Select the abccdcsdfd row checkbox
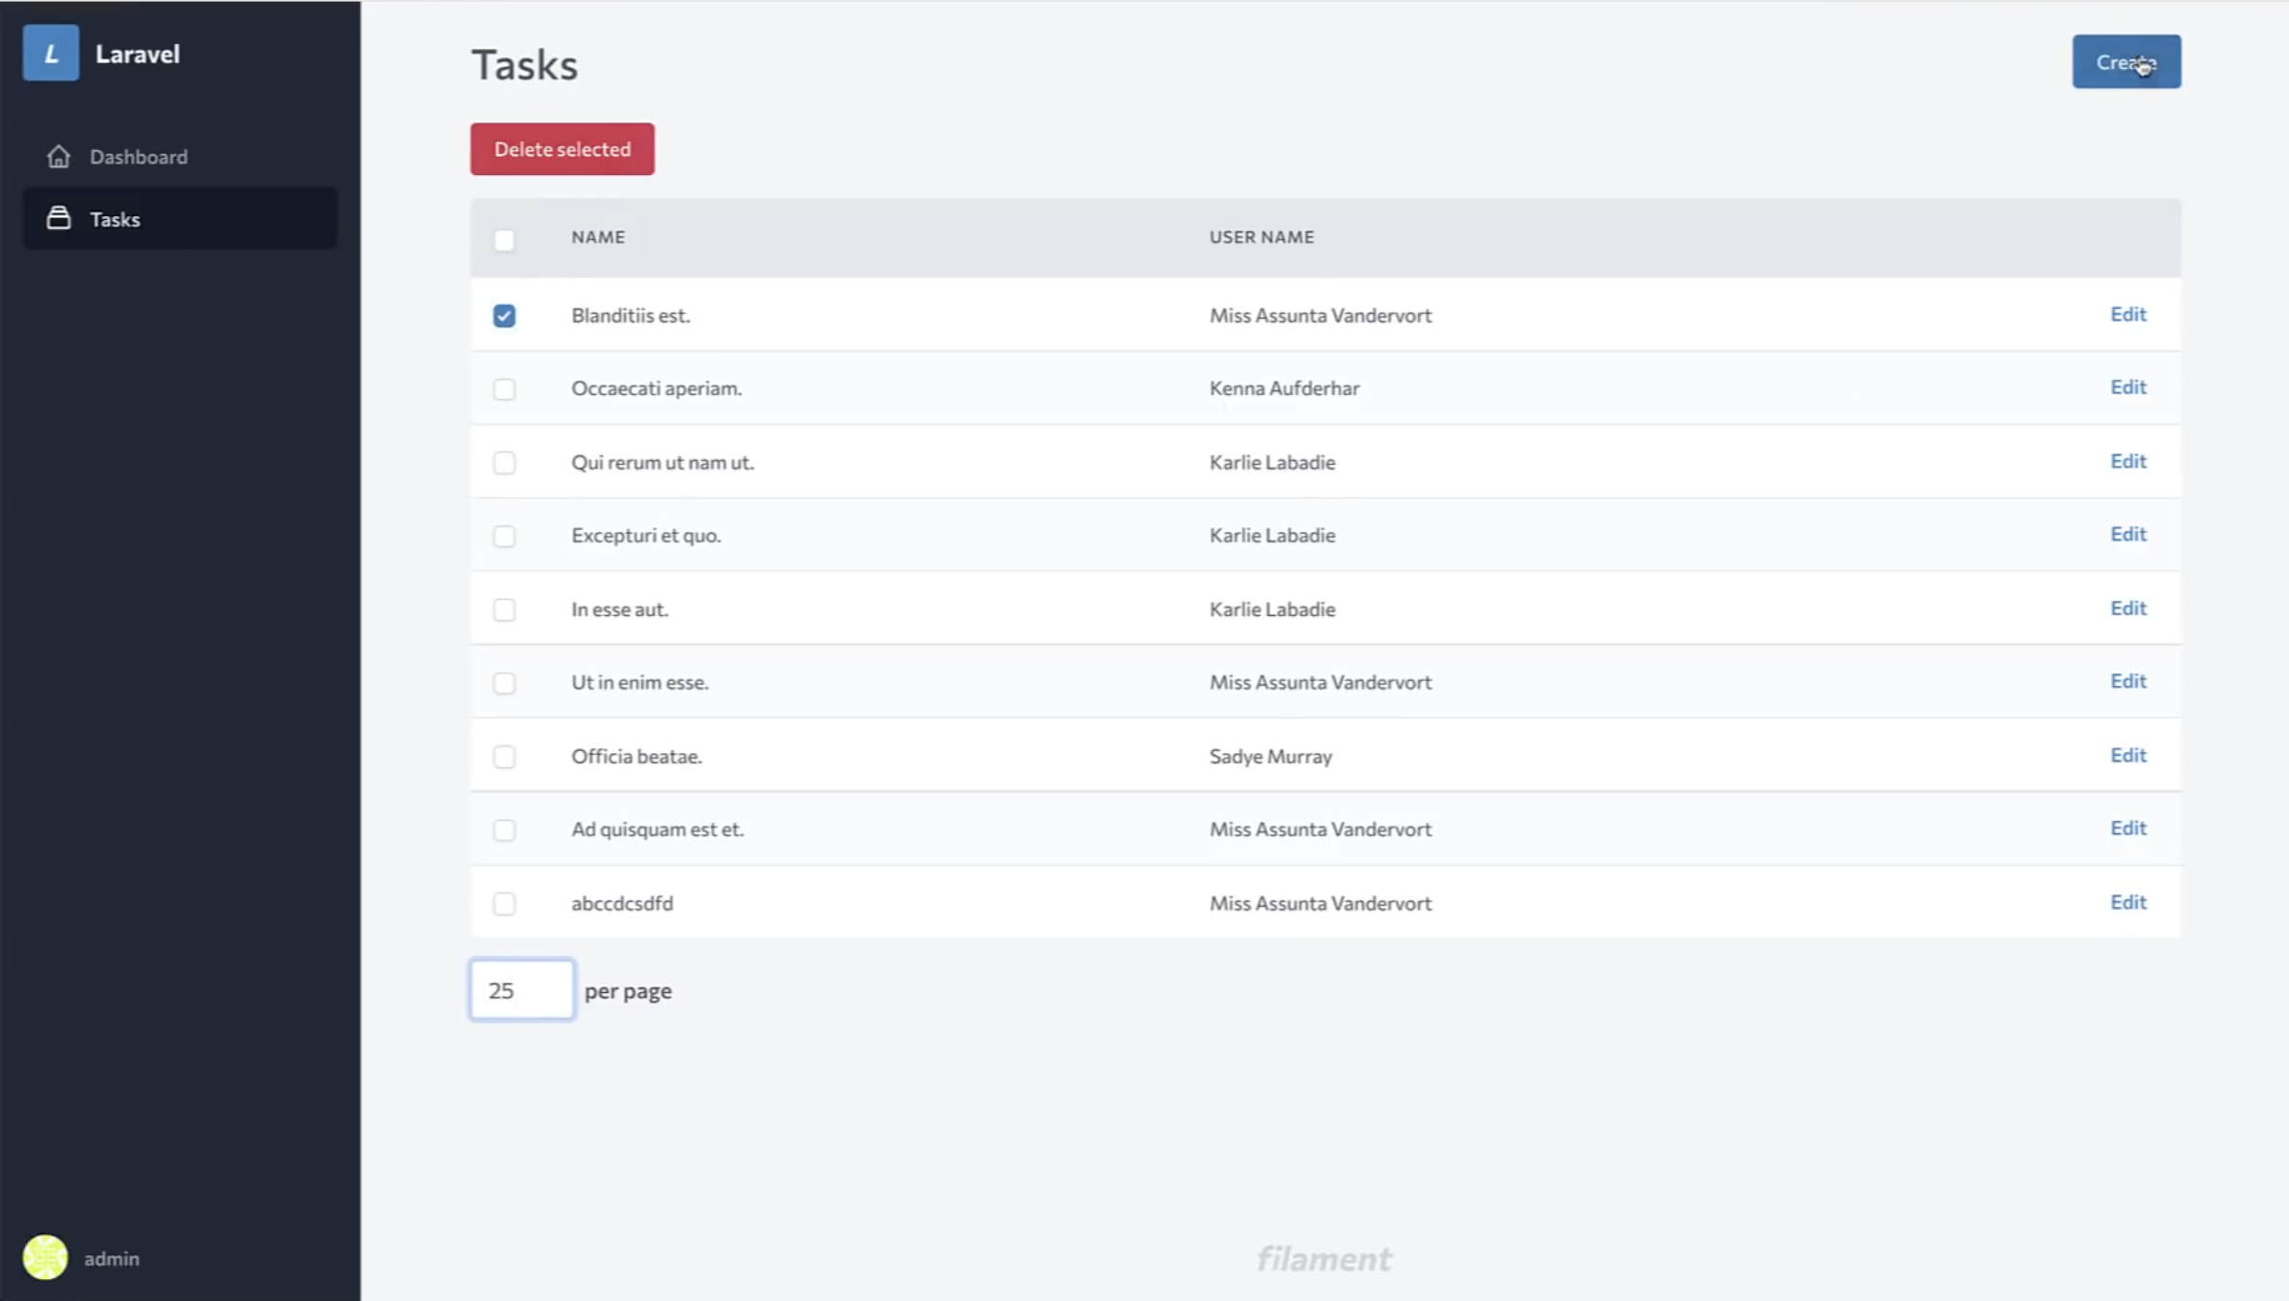 [x=504, y=904]
